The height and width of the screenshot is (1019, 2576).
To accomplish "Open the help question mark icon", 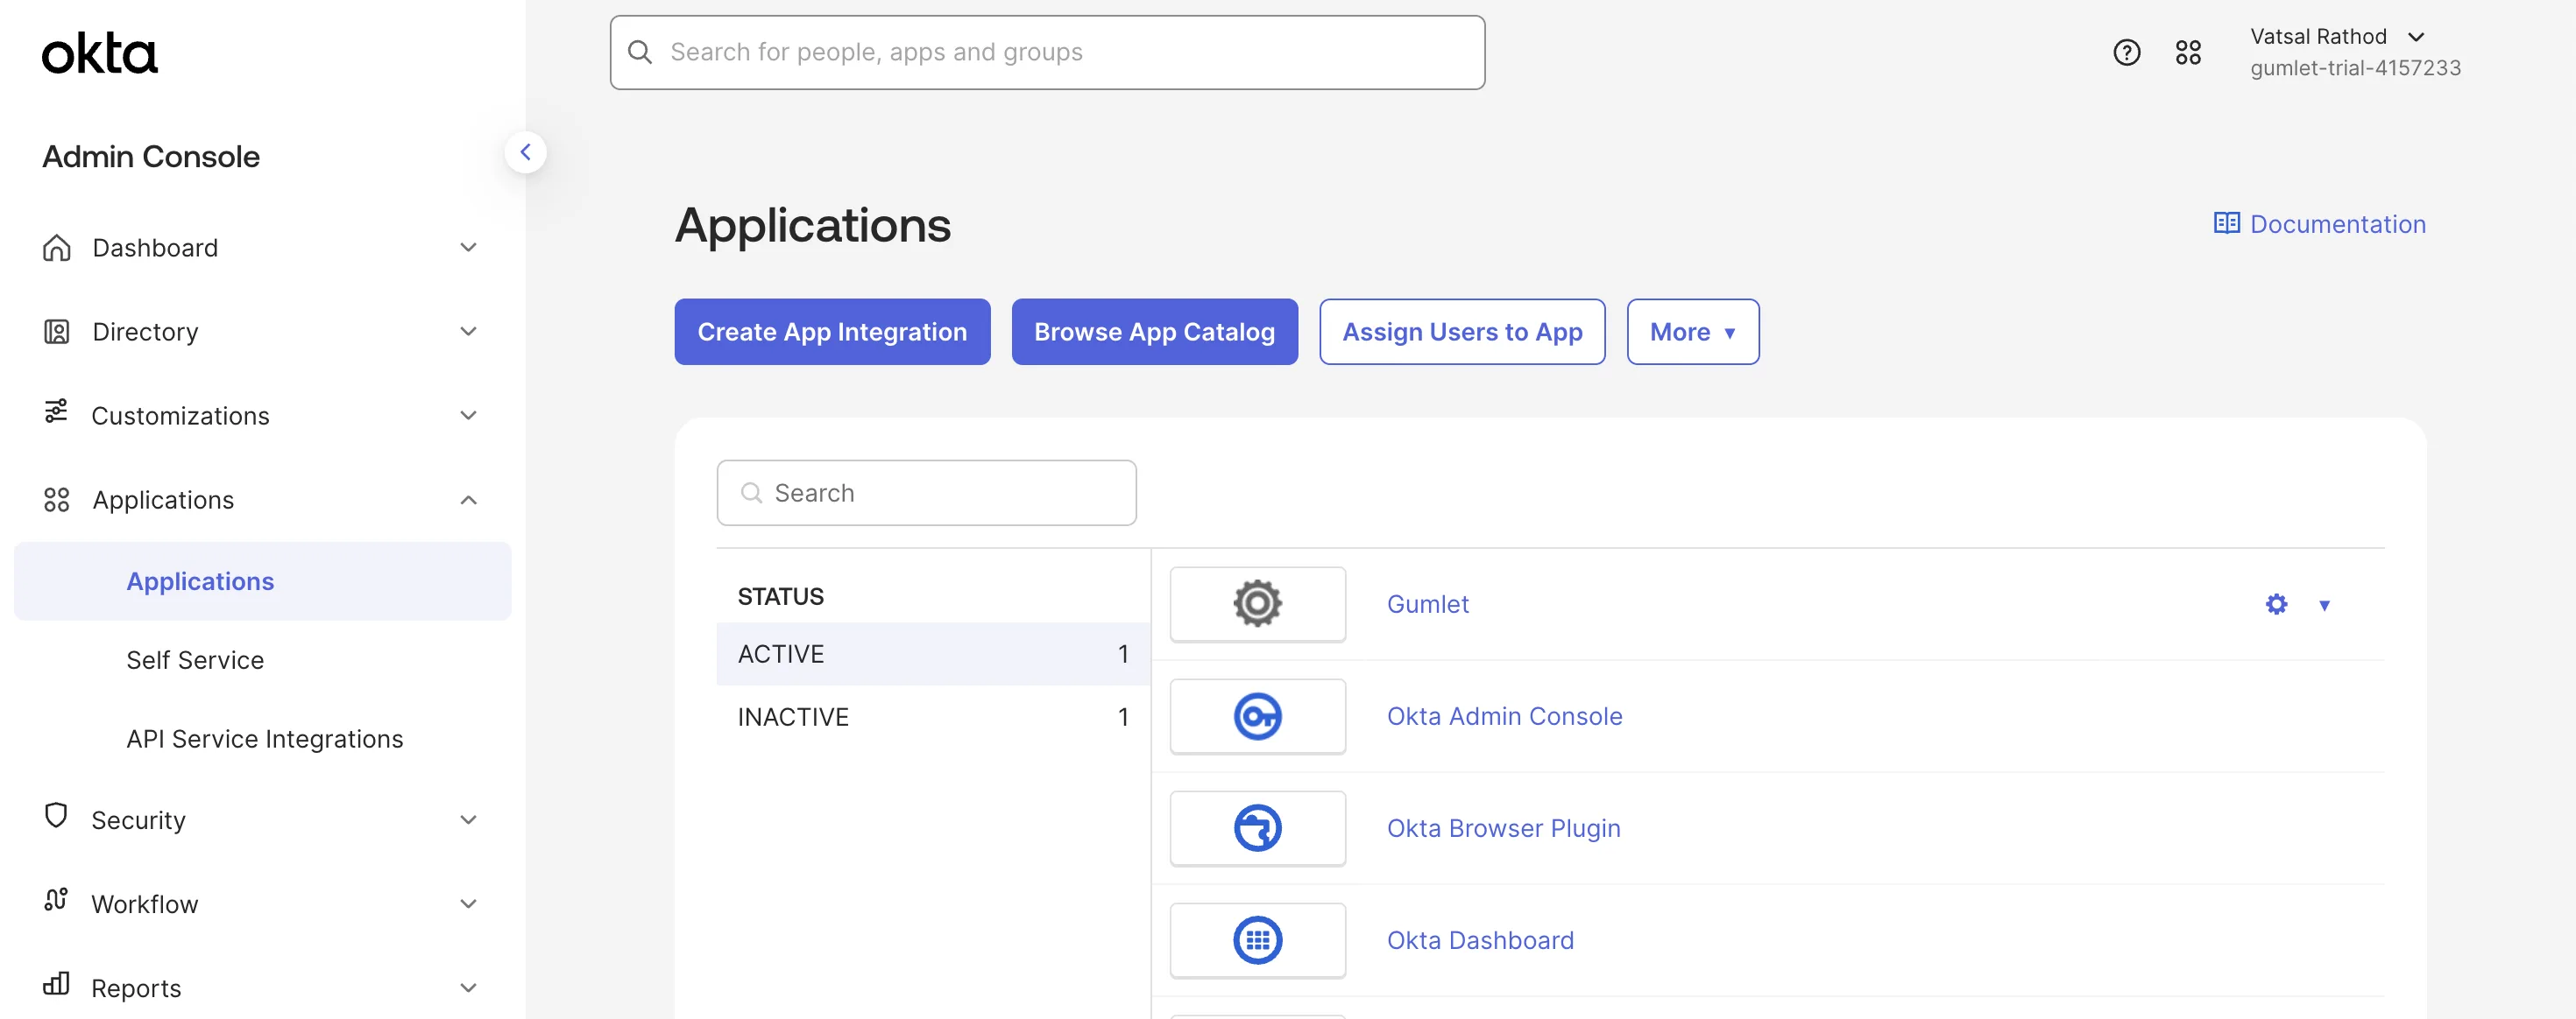I will (2126, 52).
